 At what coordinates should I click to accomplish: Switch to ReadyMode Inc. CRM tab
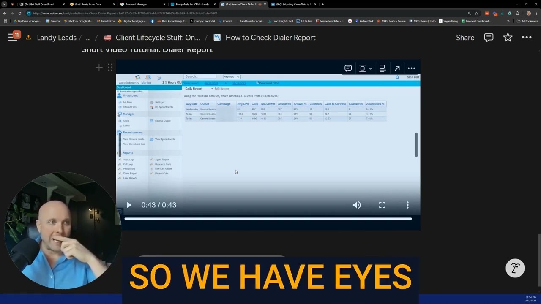point(192,4)
